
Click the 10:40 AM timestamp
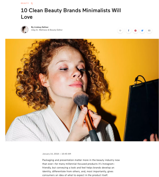(66, 154)
